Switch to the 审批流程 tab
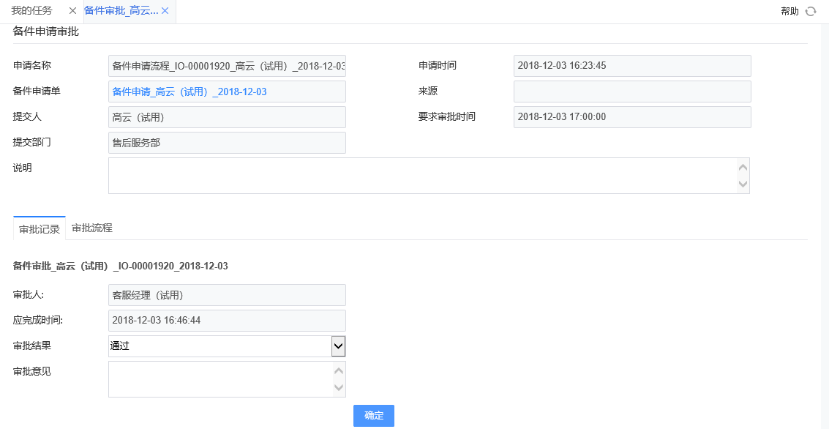 tap(91, 228)
